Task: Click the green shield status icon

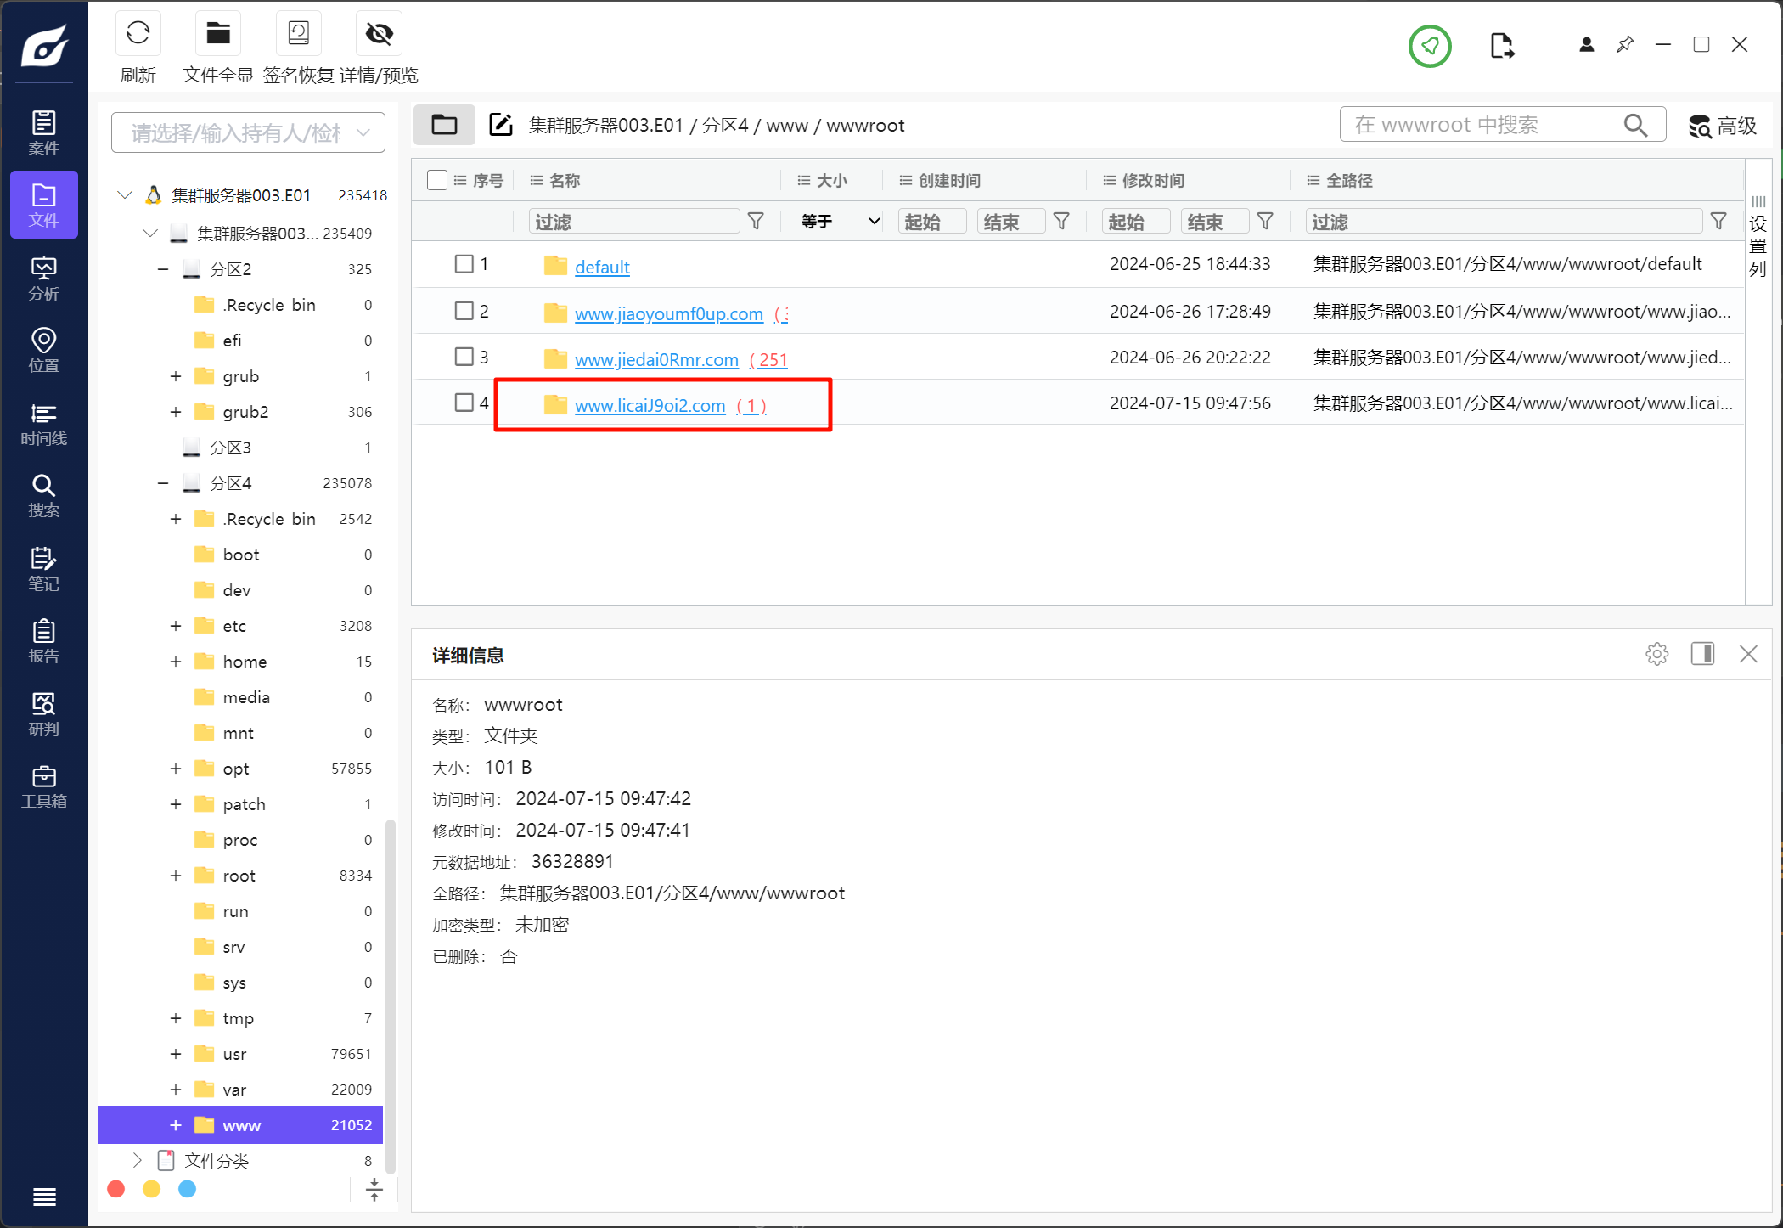Action: pos(1430,46)
